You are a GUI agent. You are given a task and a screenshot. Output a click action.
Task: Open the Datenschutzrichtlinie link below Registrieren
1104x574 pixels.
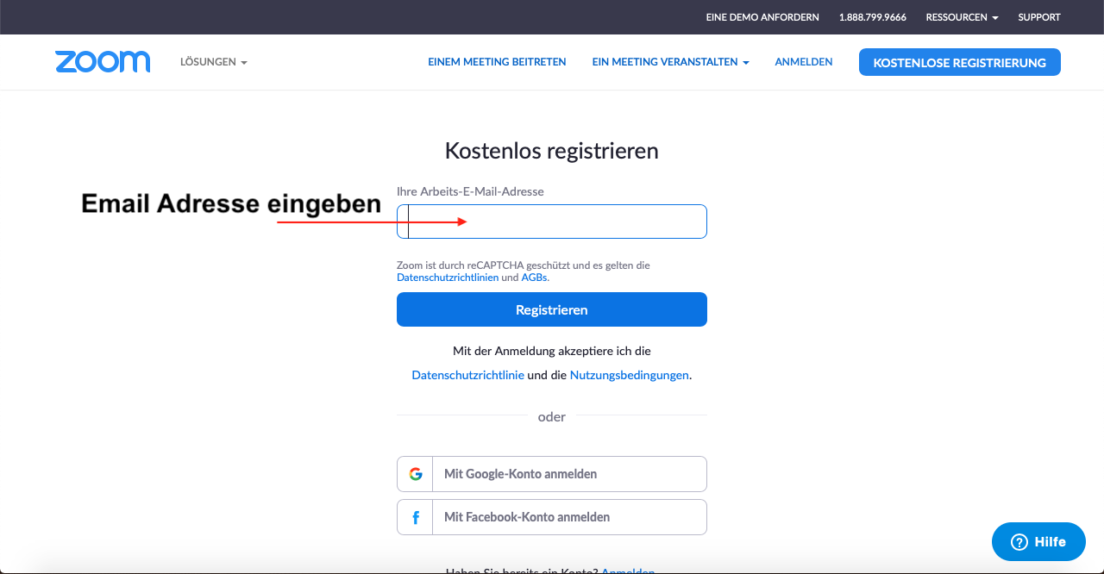tap(467, 375)
